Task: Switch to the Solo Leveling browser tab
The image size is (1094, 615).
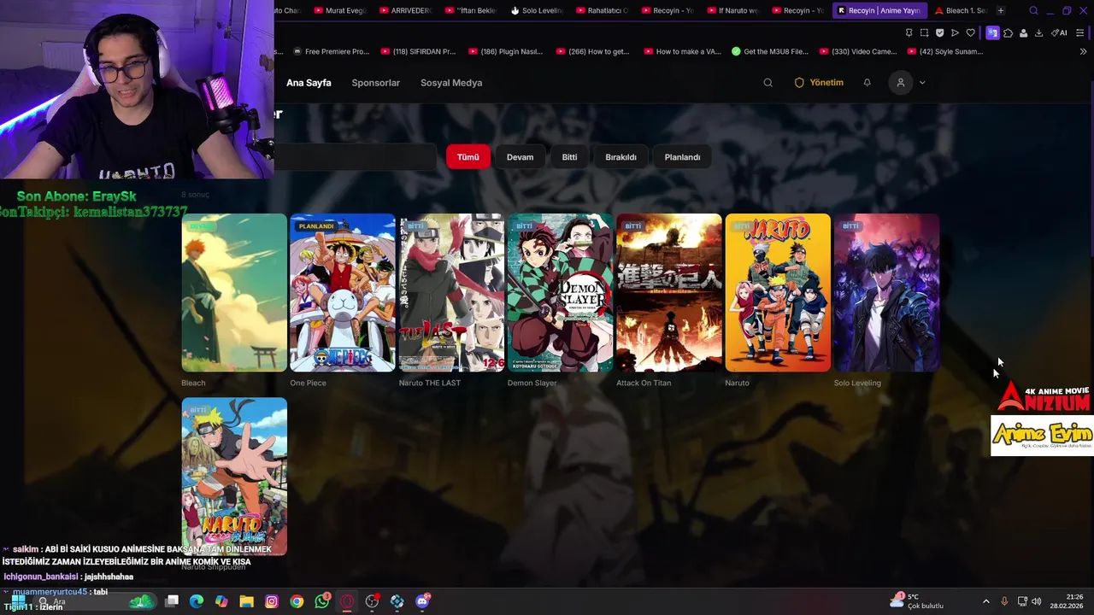Action: click(537, 10)
